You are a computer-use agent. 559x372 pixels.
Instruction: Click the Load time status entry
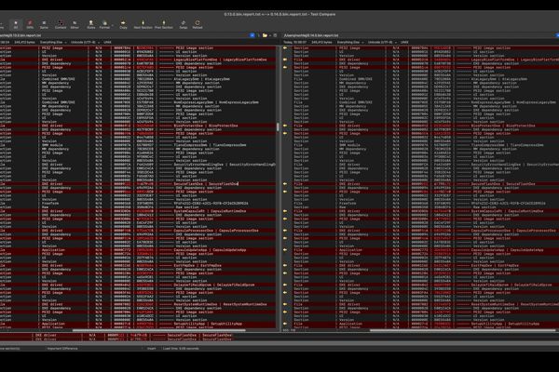pos(181,349)
